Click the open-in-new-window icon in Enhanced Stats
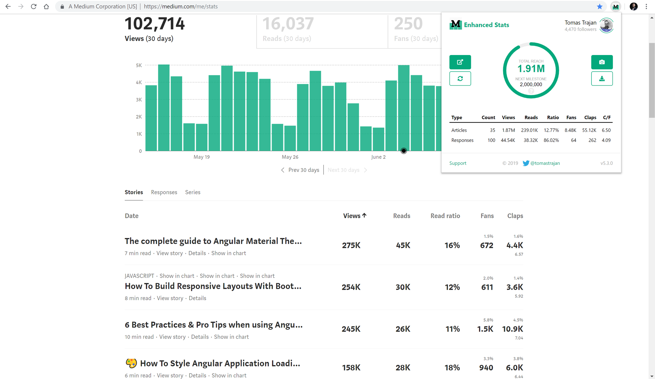 (460, 62)
